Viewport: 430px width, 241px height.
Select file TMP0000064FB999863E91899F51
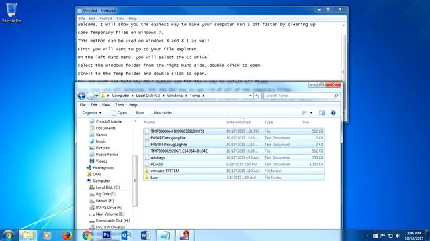pos(234,131)
